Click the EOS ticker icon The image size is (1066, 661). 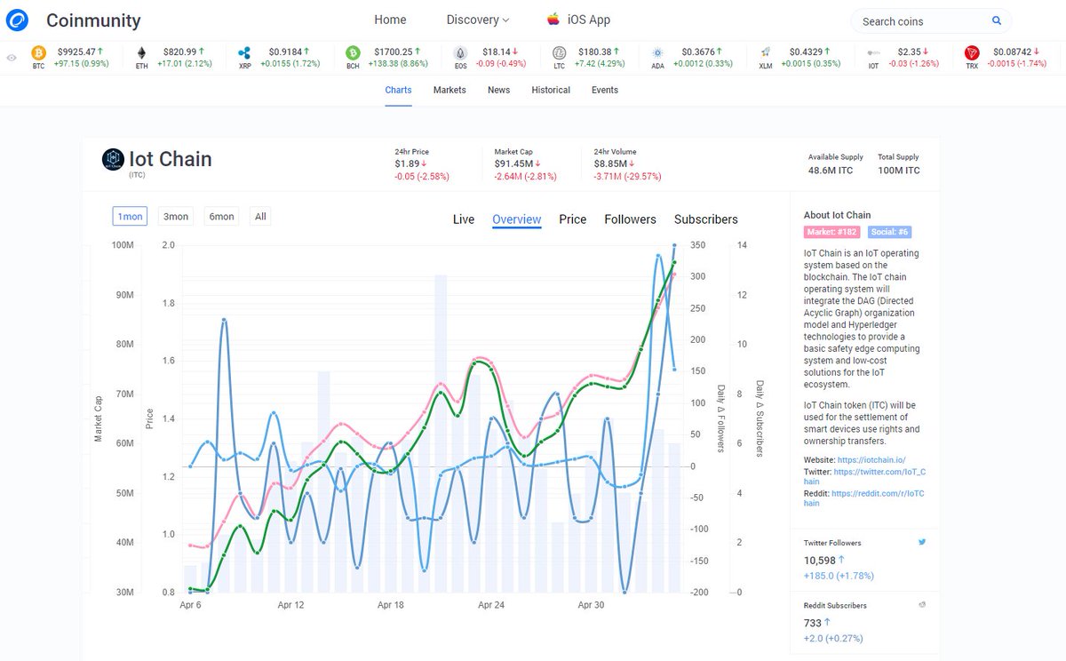pyautogui.click(x=460, y=53)
